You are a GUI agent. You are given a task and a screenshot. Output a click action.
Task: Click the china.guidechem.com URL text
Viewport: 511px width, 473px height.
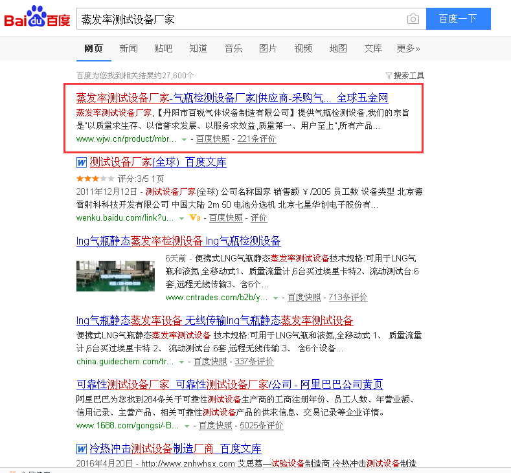click(x=125, y=361)
